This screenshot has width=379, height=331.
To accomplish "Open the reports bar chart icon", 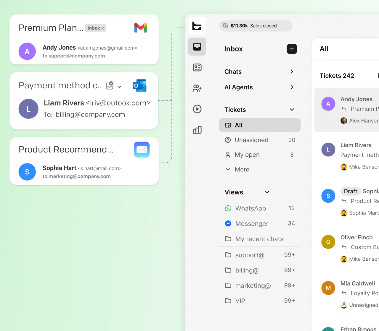I will pyautogui.click(x=197, y=130).
